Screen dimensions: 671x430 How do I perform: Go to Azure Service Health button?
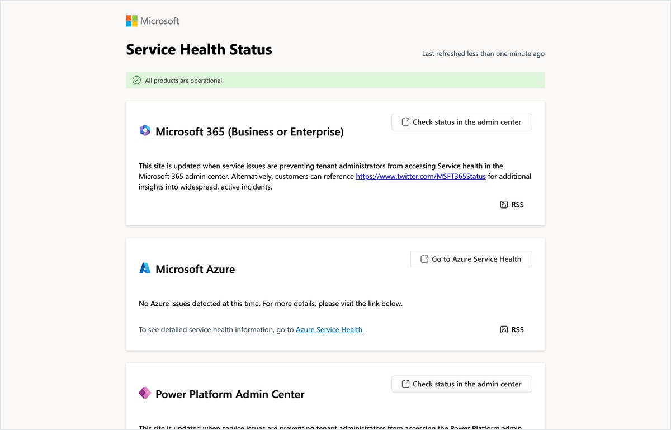click(x=471, y=259)
